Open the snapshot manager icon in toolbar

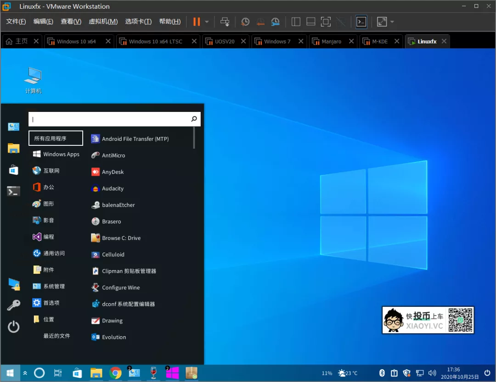pos(275,22)
